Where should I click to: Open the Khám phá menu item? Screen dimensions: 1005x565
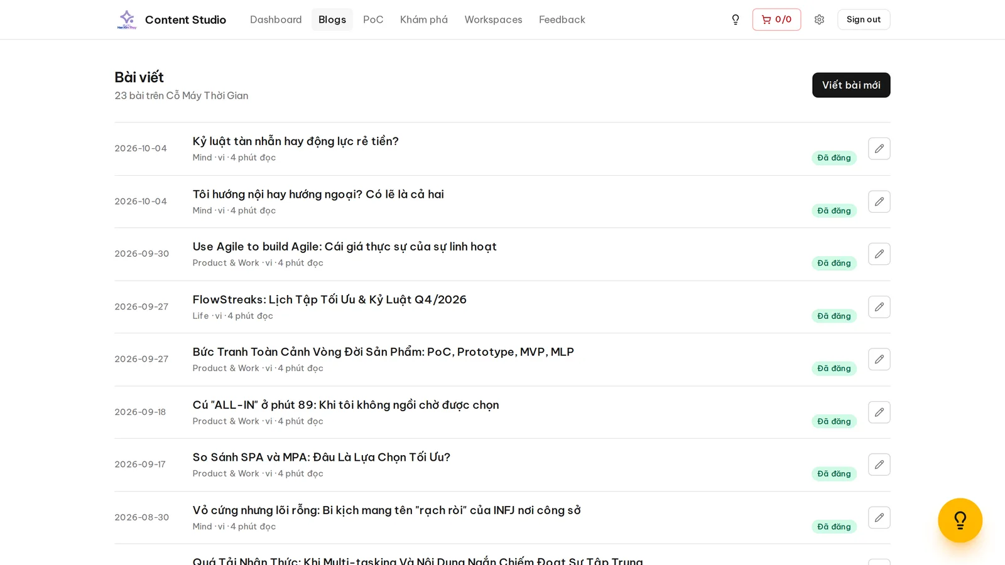(x=424, y=19)
